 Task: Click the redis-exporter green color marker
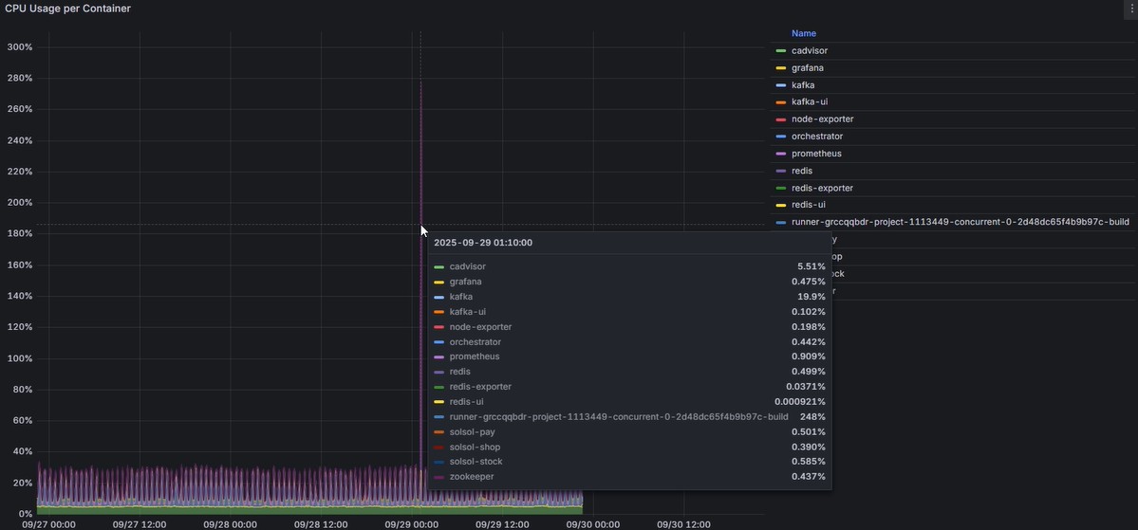tap(781, 188)
